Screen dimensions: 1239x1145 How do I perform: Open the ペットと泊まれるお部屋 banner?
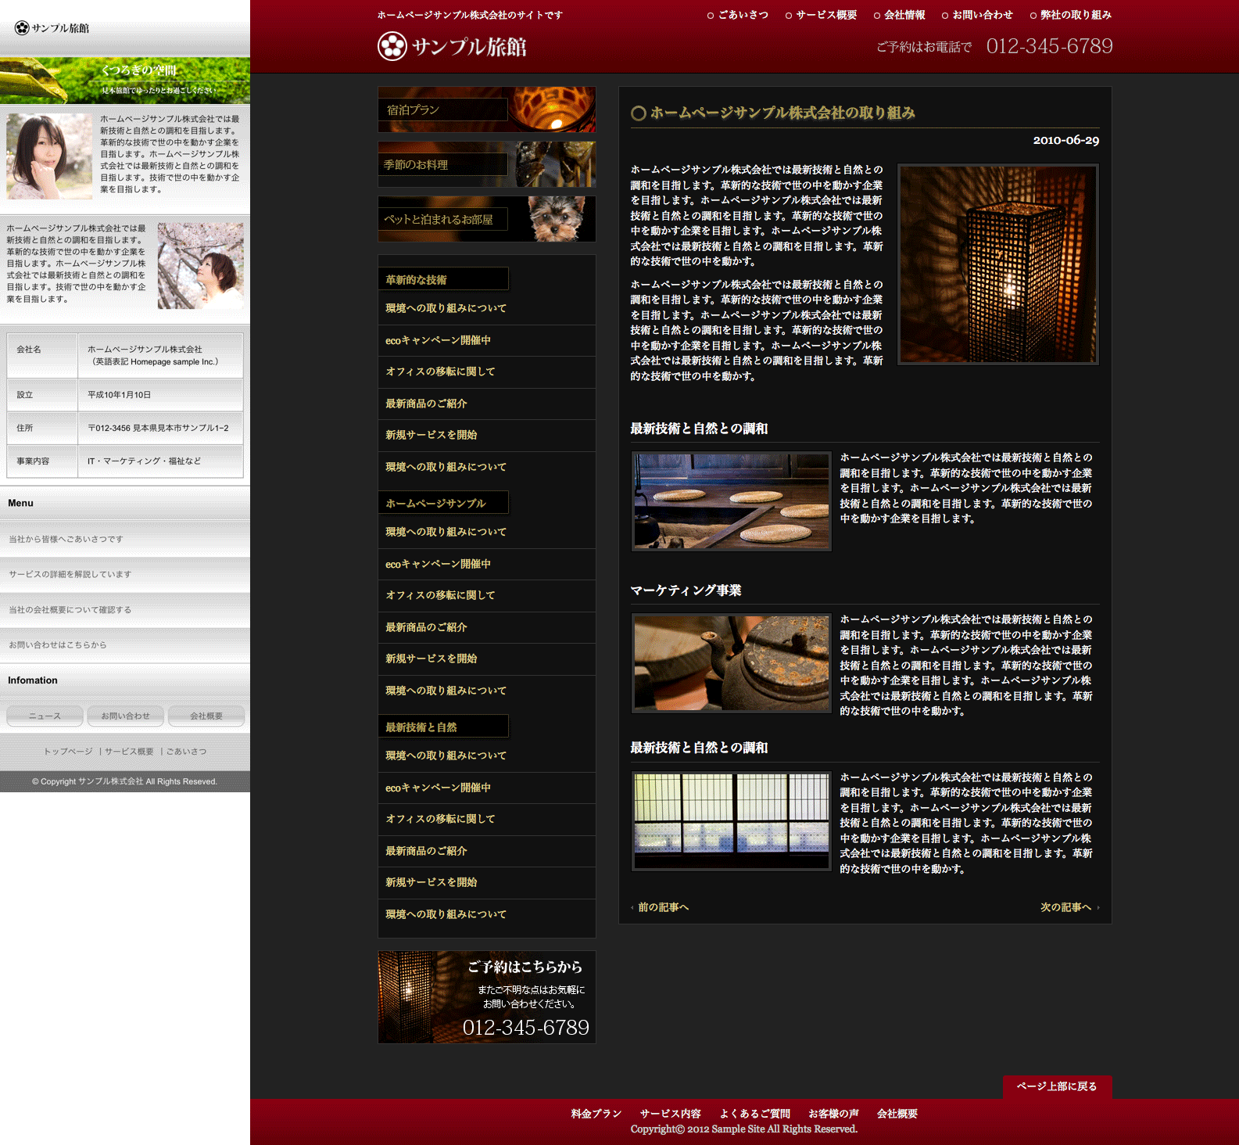[486, 219]
